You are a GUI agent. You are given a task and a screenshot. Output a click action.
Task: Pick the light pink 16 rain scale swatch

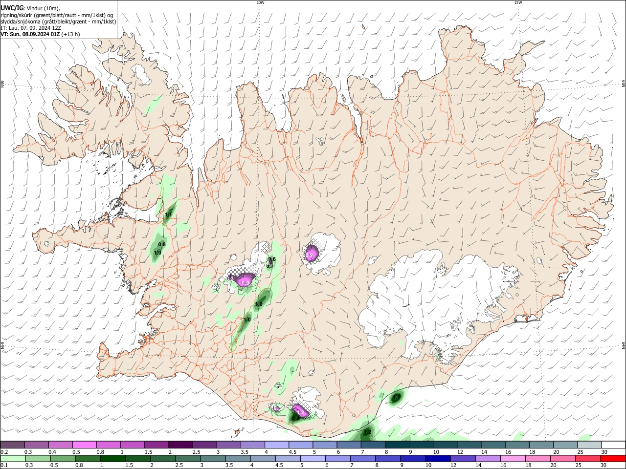click(513, 458)
